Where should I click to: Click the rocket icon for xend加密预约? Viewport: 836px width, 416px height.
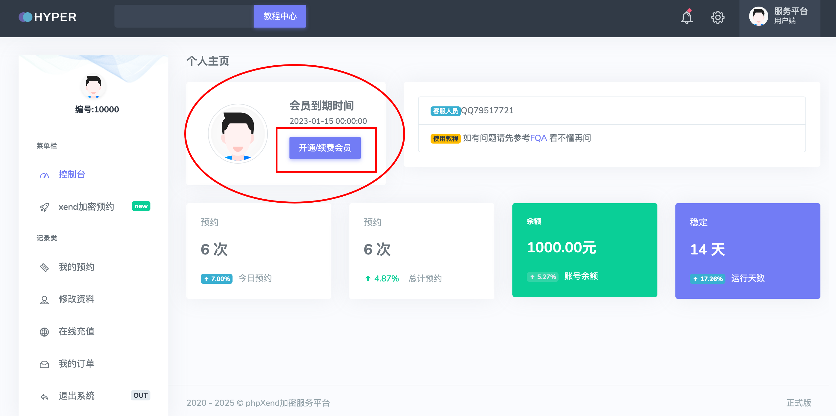tap(44, 207)
